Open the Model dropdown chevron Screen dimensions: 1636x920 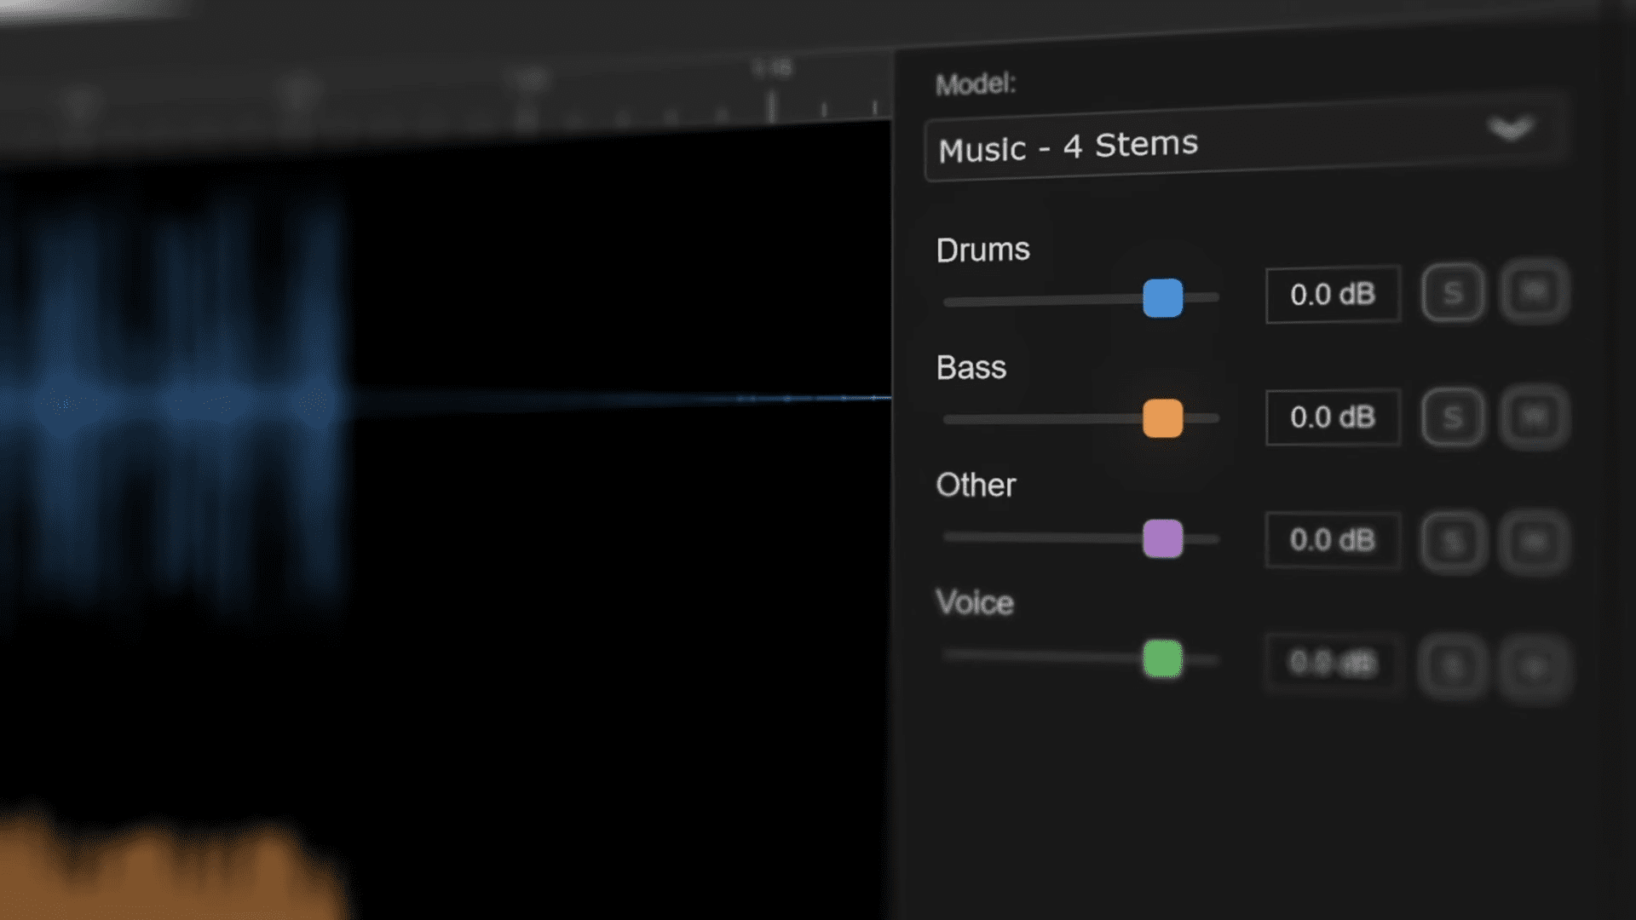coord(1511,129)
